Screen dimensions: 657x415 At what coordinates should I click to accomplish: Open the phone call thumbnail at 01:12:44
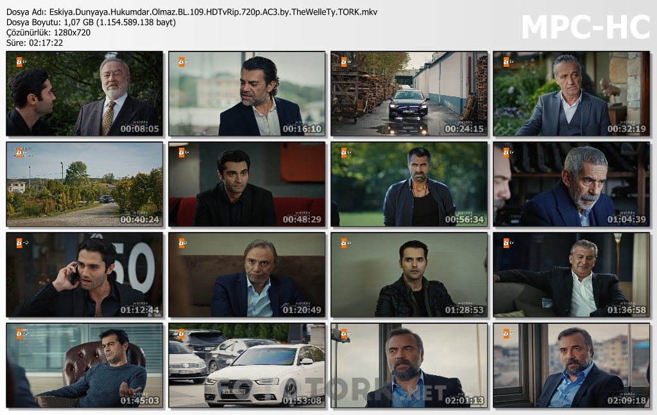(84, 275)
